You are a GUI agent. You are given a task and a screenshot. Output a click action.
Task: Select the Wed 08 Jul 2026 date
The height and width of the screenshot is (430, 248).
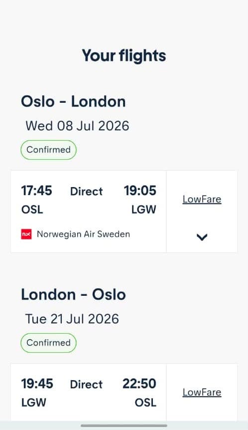coord(77,126)
